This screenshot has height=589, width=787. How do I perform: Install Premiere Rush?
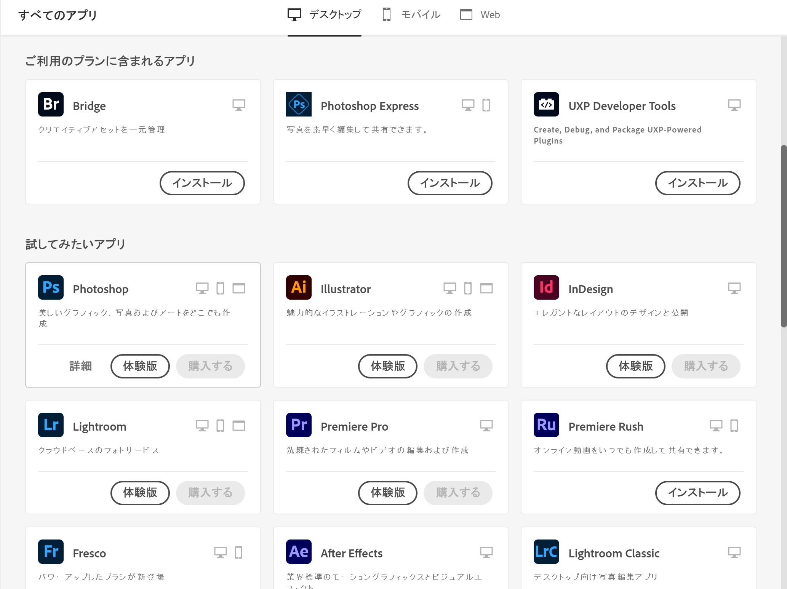(x=697, y=493)
